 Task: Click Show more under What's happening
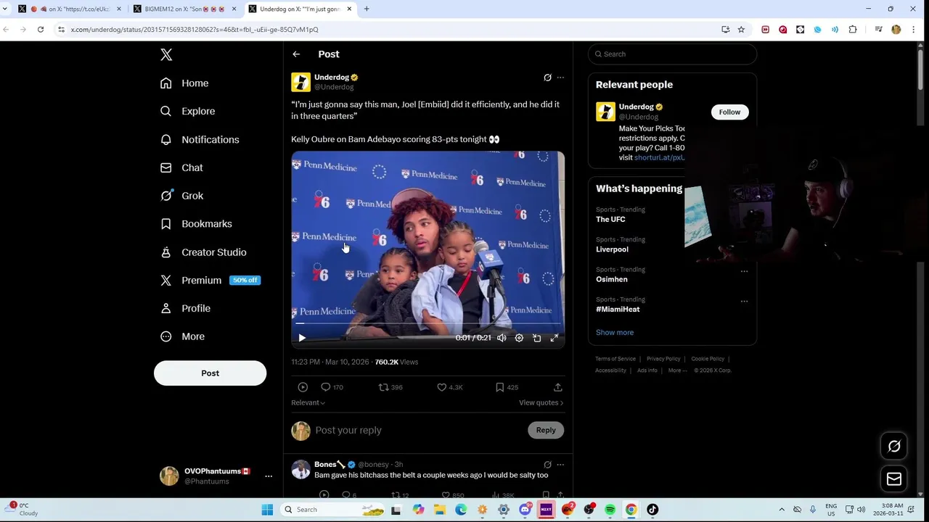point(615,332)
